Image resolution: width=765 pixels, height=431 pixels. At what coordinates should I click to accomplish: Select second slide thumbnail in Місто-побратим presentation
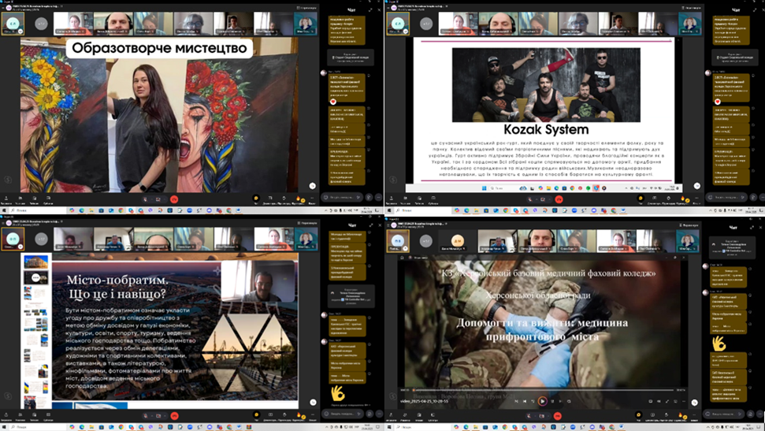36,277
